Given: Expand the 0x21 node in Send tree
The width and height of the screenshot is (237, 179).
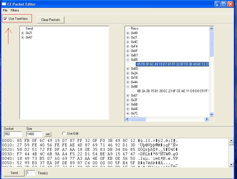Looking at the screenshot, I should (x=23, y=33).
